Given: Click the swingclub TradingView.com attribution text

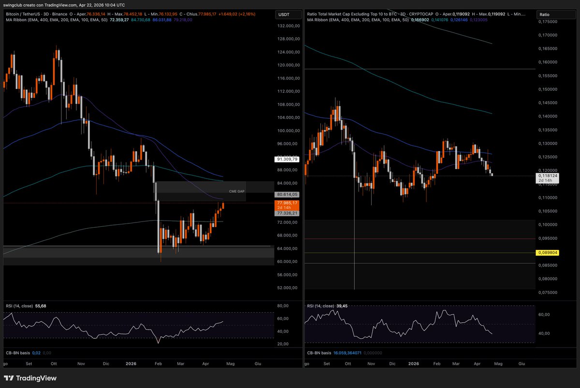Looking at the screenshot, I should pyautogui.click(x=63, y=4).
